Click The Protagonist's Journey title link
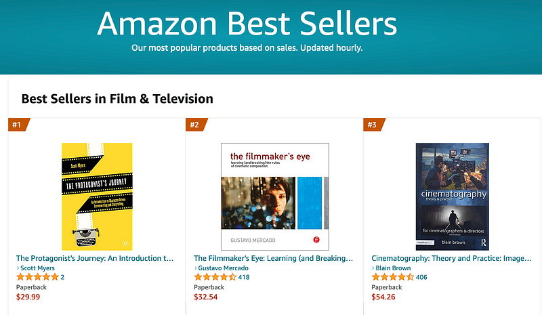The image size is (542, 315). click(95, 258)
